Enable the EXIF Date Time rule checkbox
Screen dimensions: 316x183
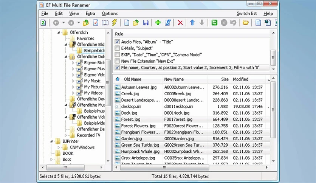click(x=117, y=54)
